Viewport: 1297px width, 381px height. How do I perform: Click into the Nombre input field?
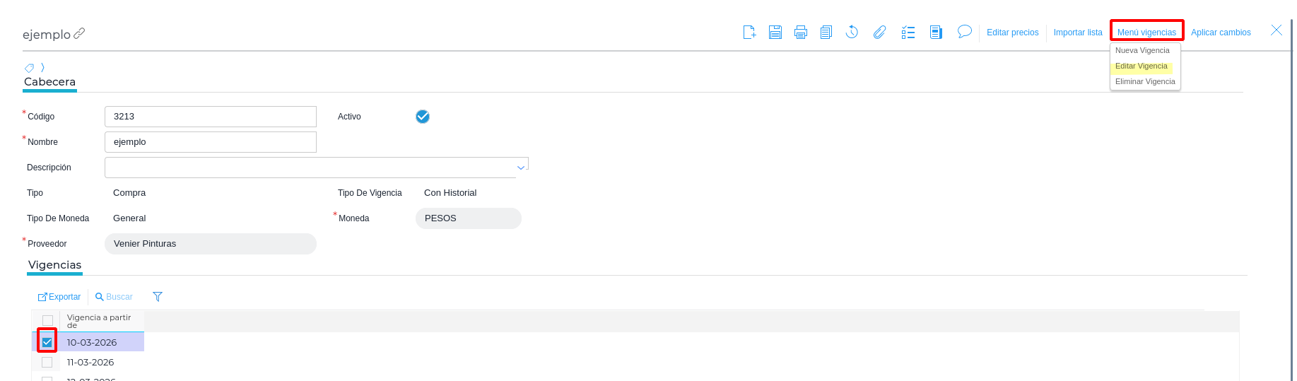click(211, 142)
